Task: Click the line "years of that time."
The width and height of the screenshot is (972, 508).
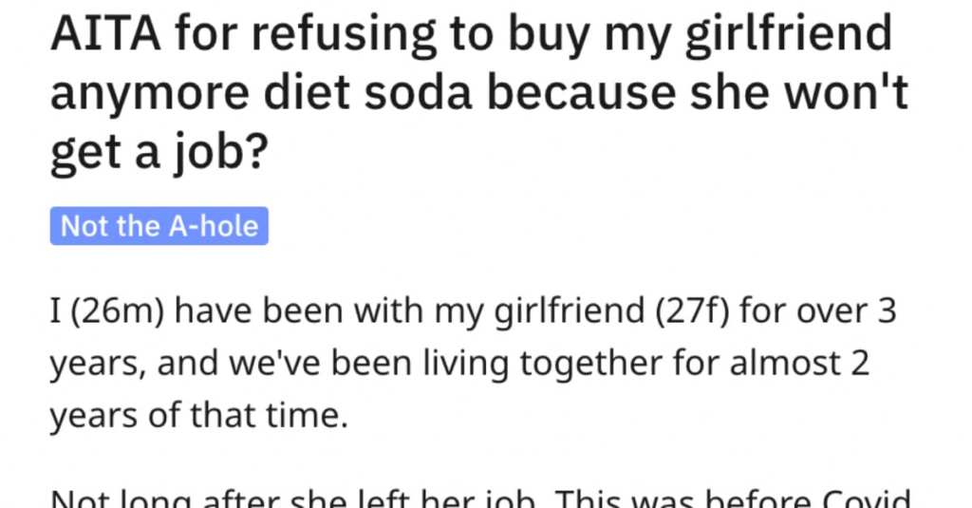Action: click(x=199, y=414)
